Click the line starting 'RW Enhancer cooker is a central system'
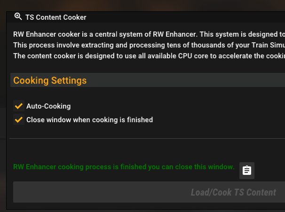The image size is (285, 212). pos(141,34)
